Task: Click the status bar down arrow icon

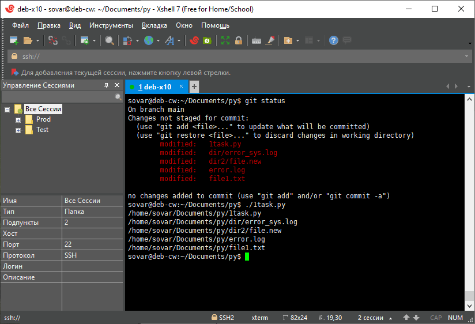Action: pos(416,317)
